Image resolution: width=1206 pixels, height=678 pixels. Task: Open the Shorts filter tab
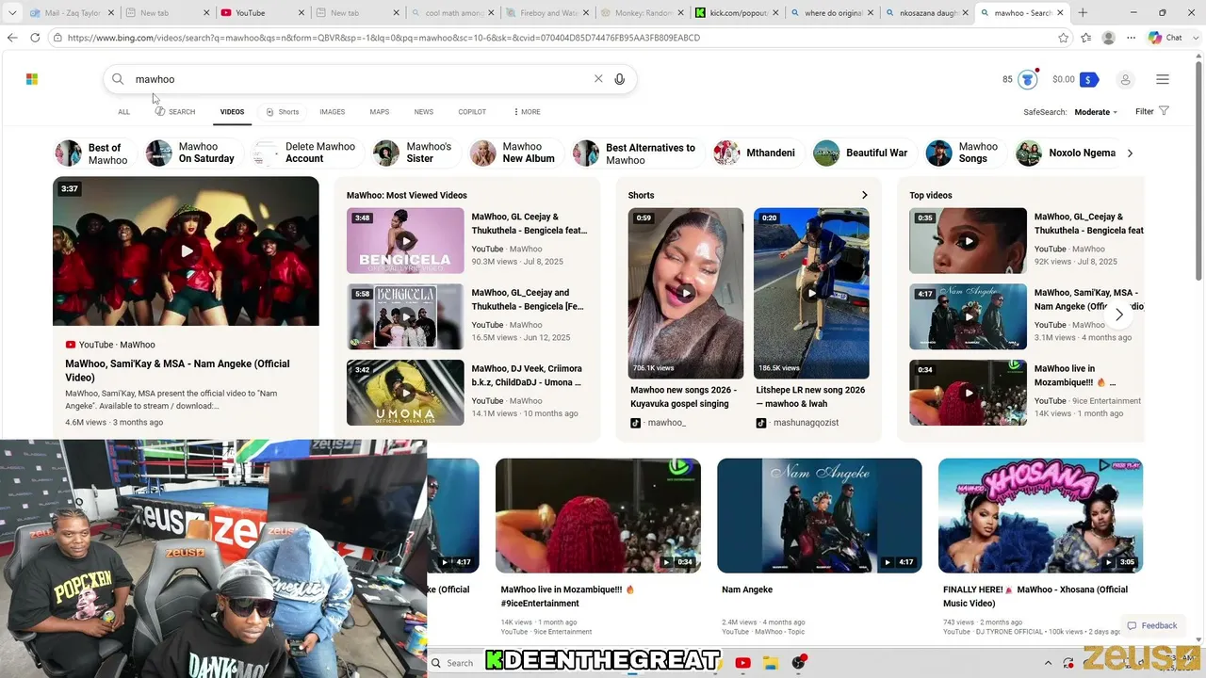tap(282, 112)
